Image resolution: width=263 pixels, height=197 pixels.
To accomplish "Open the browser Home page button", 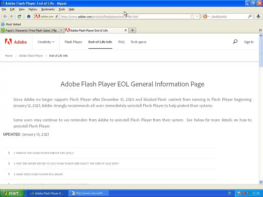I will point(29,16).
